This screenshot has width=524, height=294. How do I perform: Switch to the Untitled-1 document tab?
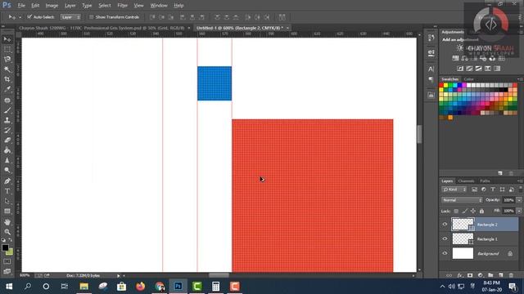pos(240,28)
